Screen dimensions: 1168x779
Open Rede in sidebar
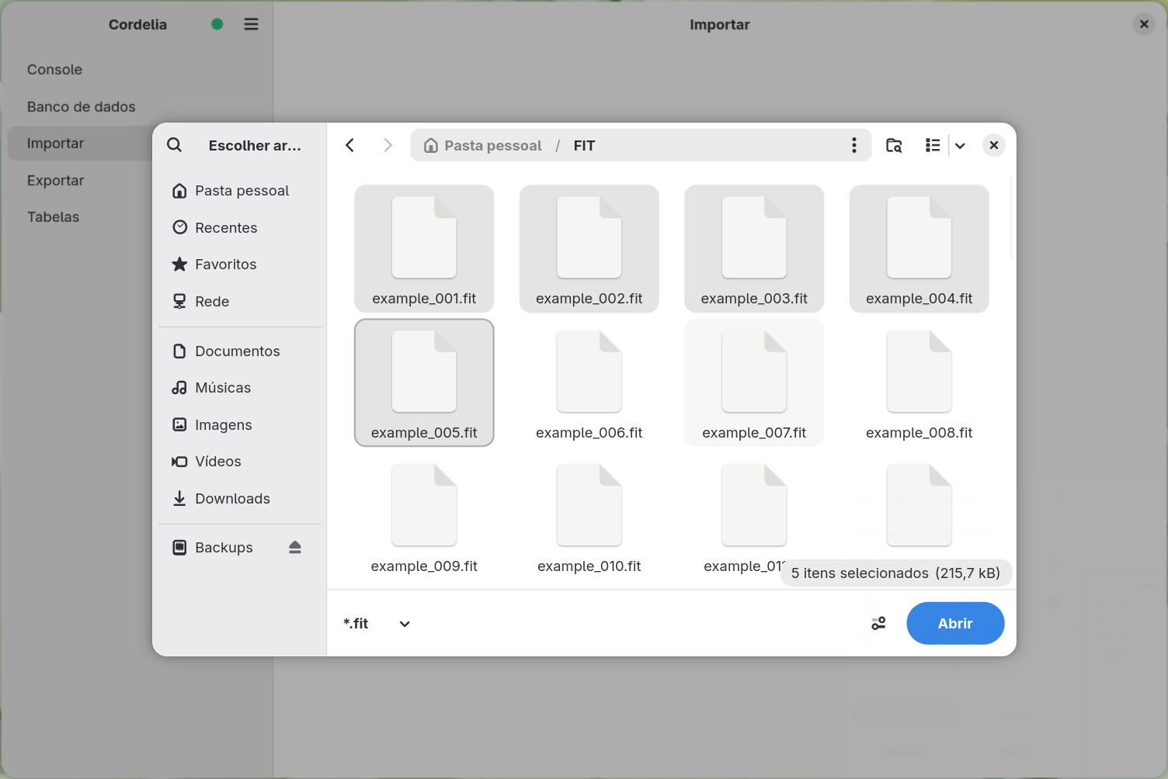click(240, 301)
